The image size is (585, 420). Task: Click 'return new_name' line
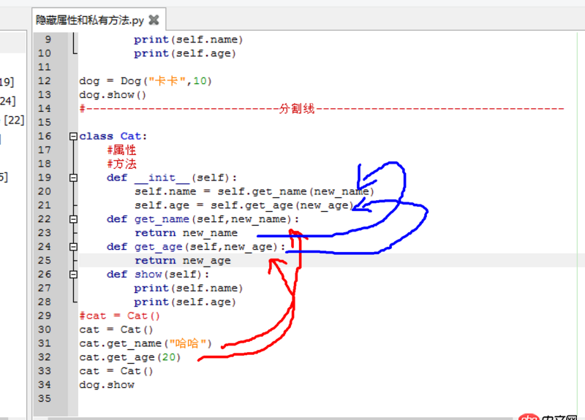[x=186, y=233]
